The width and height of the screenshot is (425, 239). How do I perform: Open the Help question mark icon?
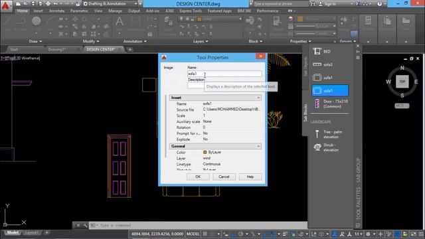379,4
